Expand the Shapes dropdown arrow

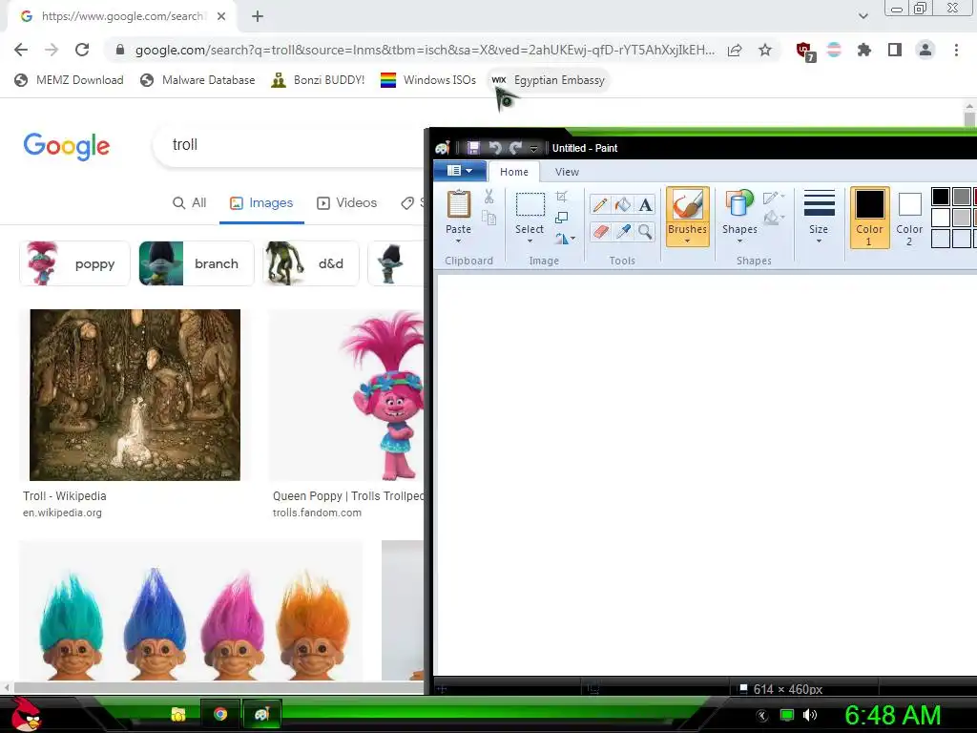coord(739,241)
